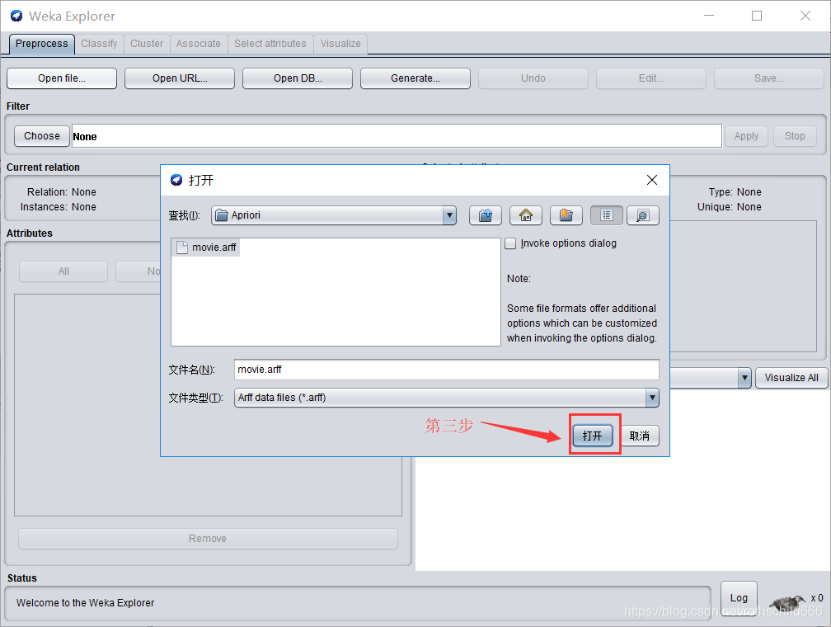
Task: Click the Welcome to the Weka Explorer status
Action: [86, 602]
